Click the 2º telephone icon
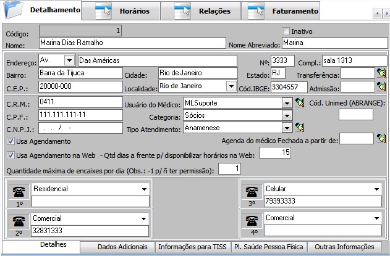This screenshot has width=390, height=256. point(18,221)
